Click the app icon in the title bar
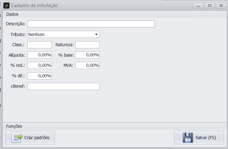Image resolution: width=228 pixels, height=149 pixels. click(6, 6)
